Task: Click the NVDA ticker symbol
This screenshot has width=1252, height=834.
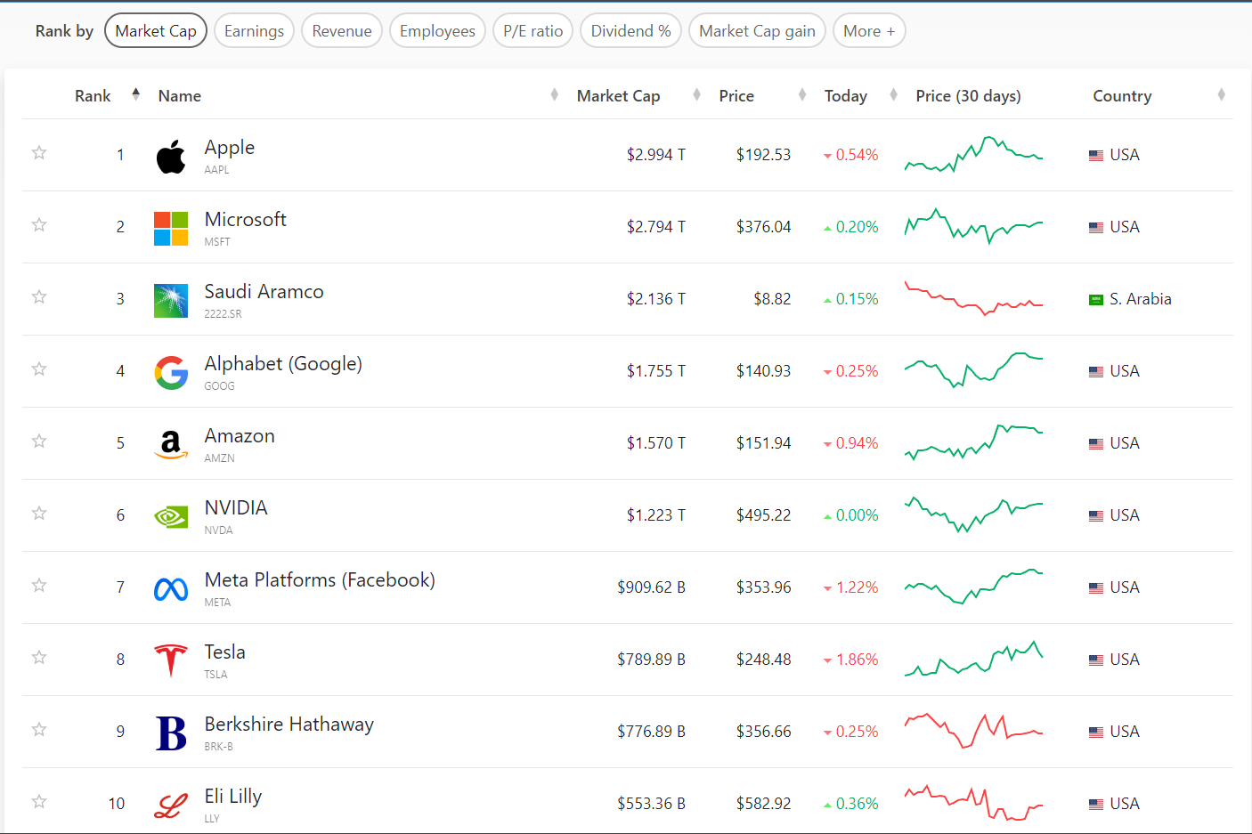Action: click(x=218, y=530)
